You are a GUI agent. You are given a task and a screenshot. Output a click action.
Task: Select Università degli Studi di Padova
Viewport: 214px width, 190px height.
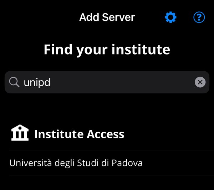click(x=76, y=163)
